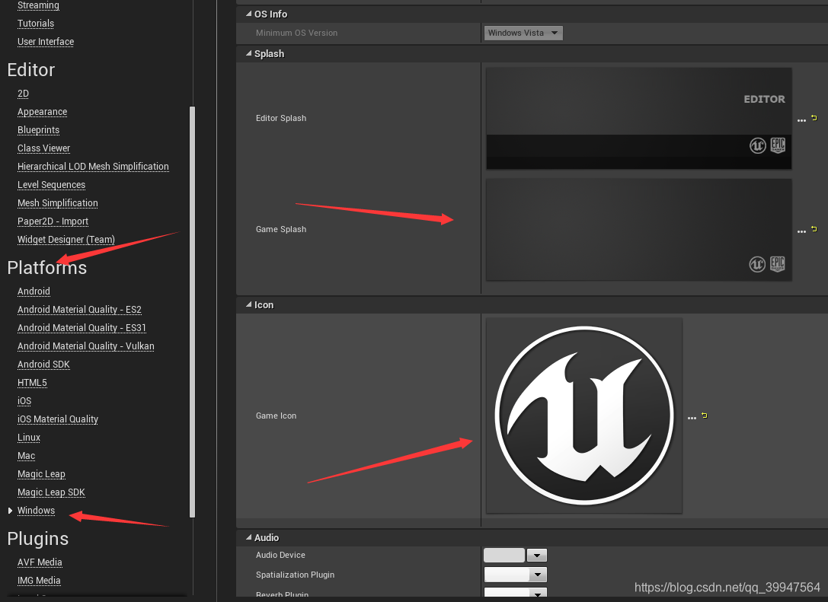Open Streaming settings category
The width and height of the screenshot is (828, 602).
pos(38,5)
